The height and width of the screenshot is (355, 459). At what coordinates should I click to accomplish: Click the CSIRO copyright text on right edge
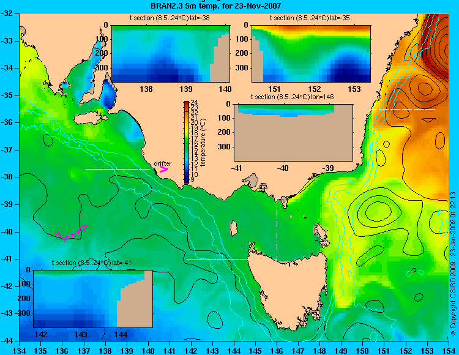(453, 264)
